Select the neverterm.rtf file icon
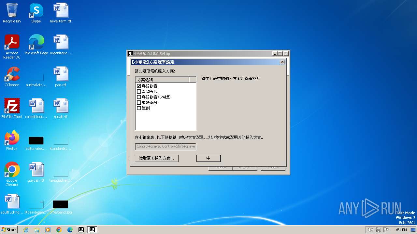The width and height of the screenshot is (417, 234). pyautogui.click(x=61, y=13)
